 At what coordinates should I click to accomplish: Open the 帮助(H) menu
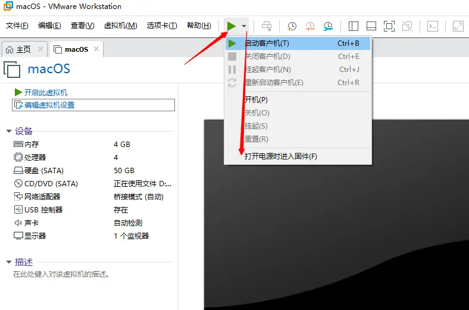point(199,26)
